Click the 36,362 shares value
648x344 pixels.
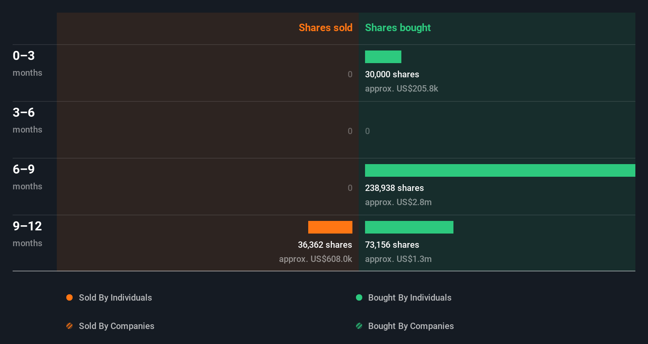(x=325, y=245)
